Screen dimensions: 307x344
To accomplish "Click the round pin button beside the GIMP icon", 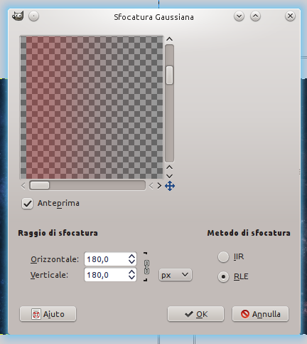I will (34, 16).
